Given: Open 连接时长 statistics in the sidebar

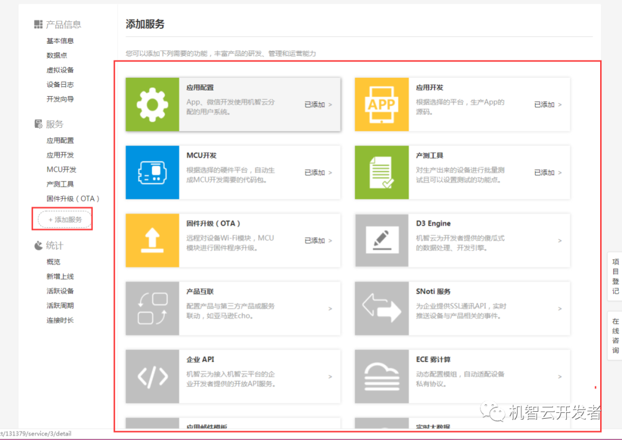Looking at the screenshot, I should (60, 320).
